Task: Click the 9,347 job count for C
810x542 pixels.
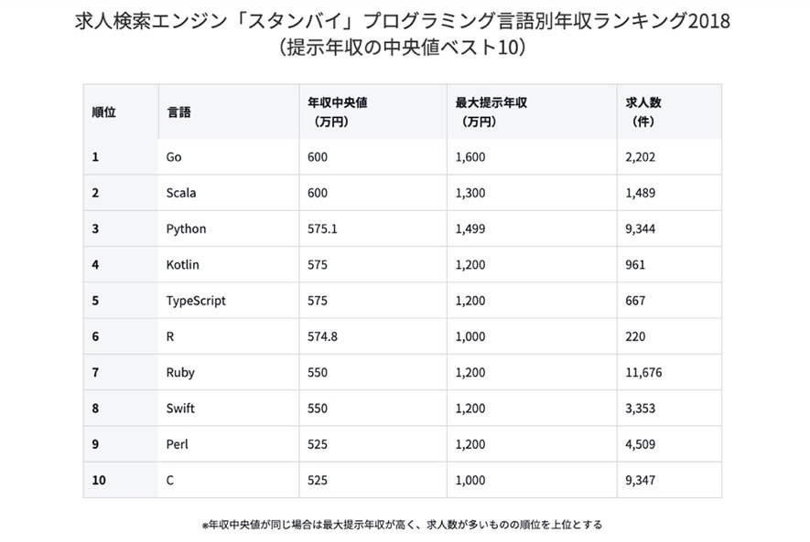Action: click(640, 480)
